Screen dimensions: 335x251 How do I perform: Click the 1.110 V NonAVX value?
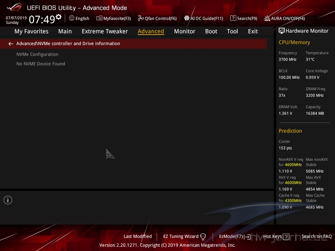click(x=285, y=171)
